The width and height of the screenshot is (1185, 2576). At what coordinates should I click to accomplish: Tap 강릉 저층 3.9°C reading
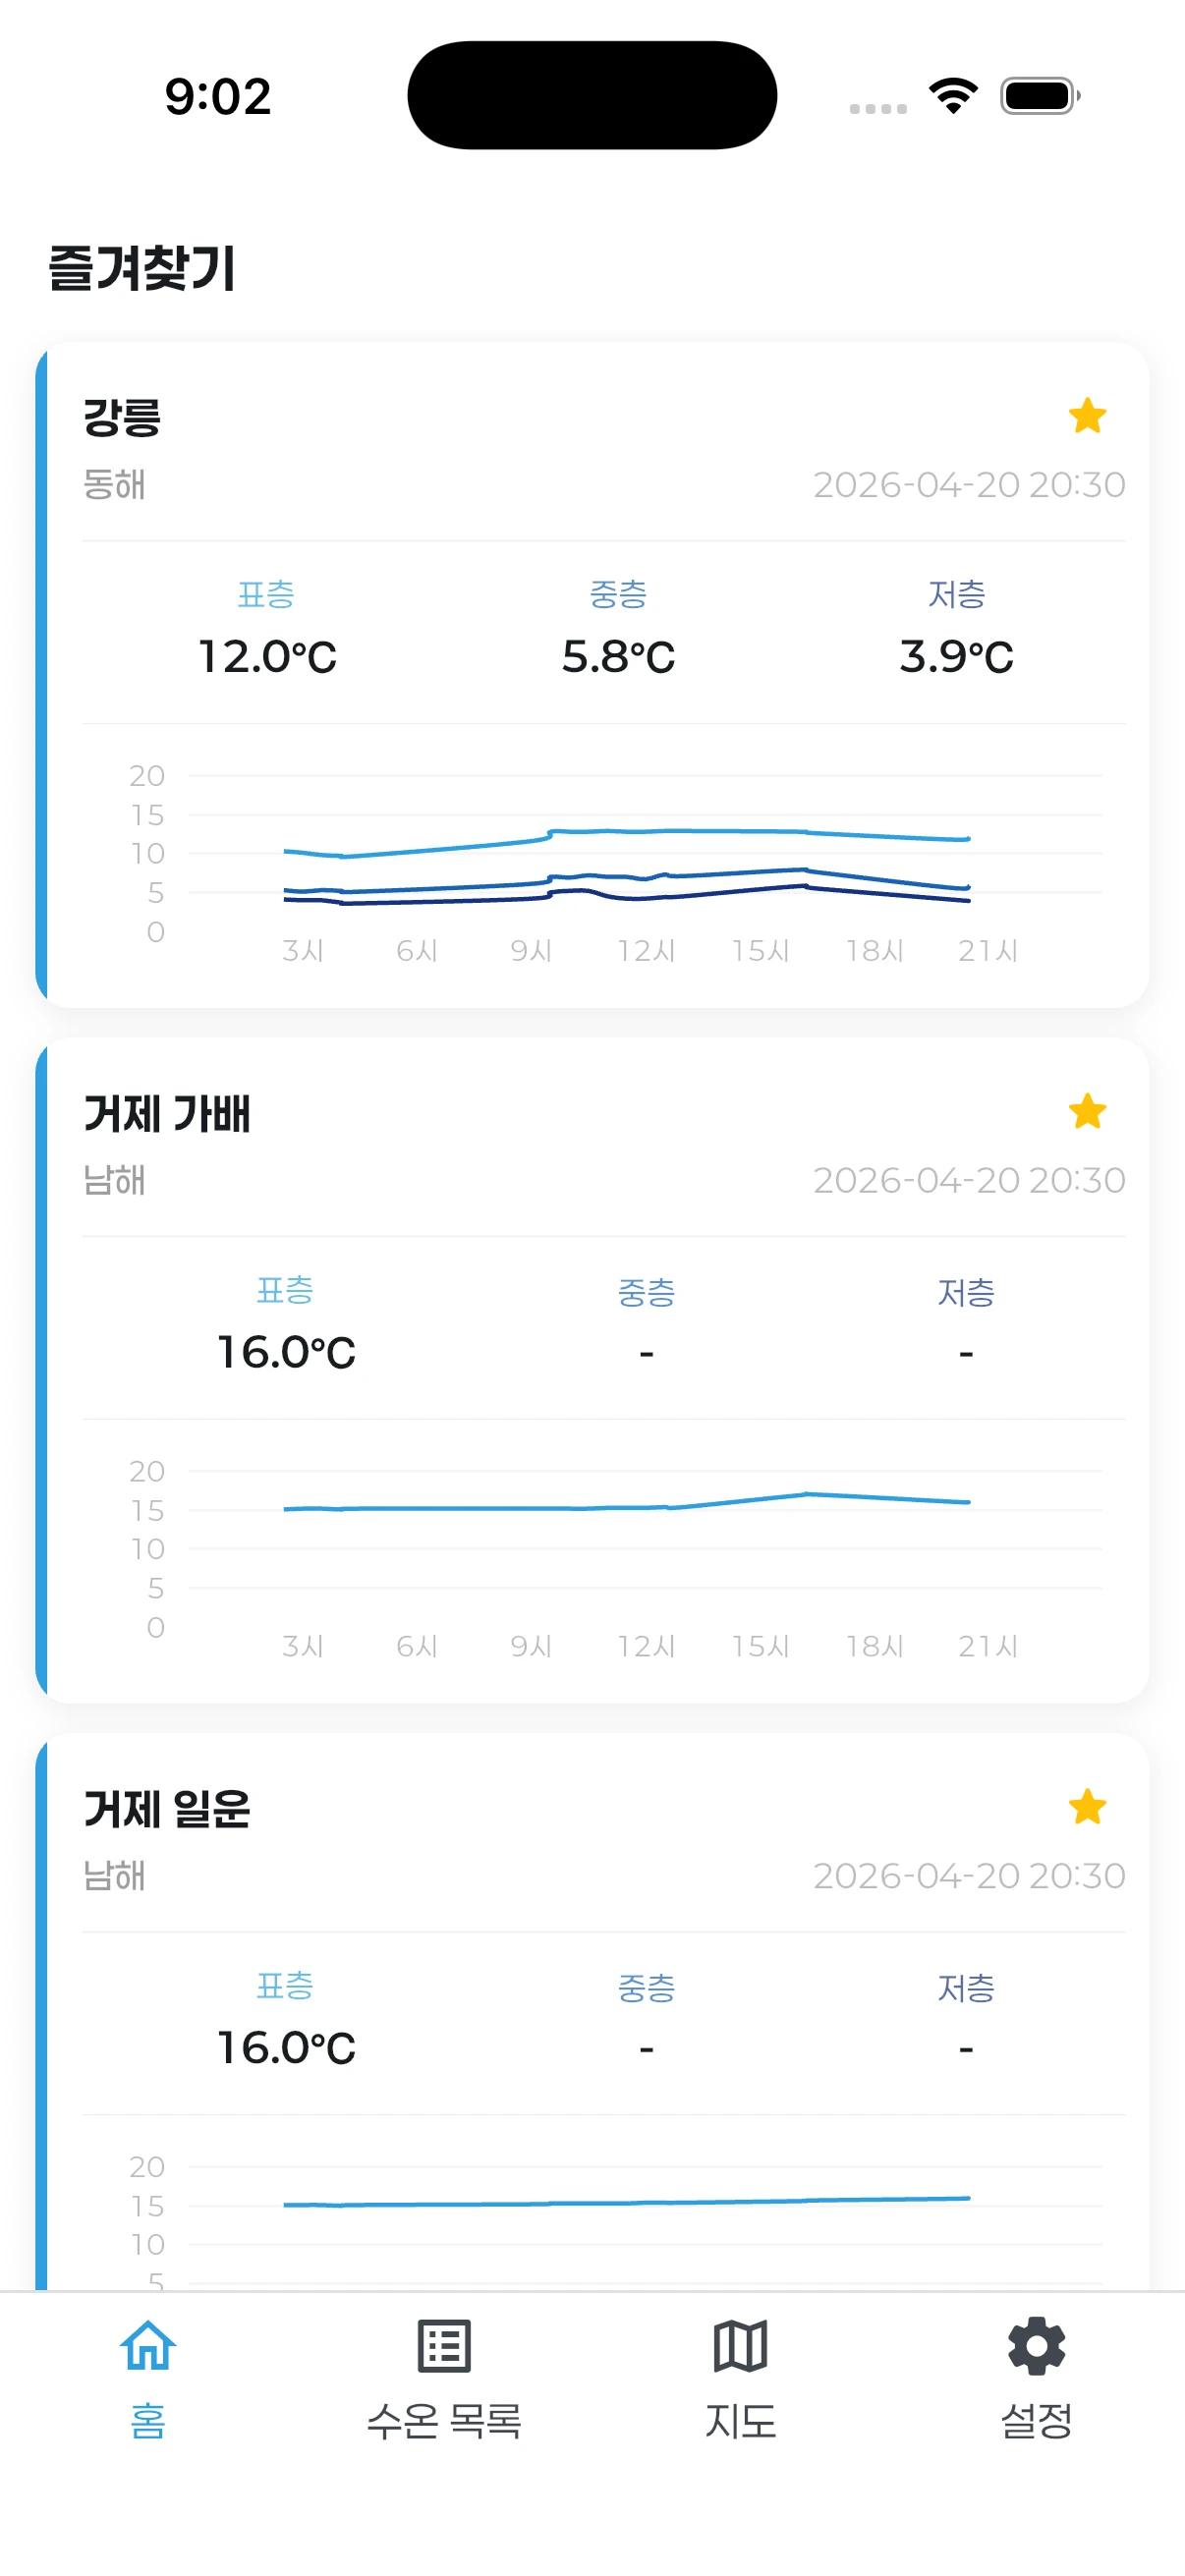[x=956, y=657]
